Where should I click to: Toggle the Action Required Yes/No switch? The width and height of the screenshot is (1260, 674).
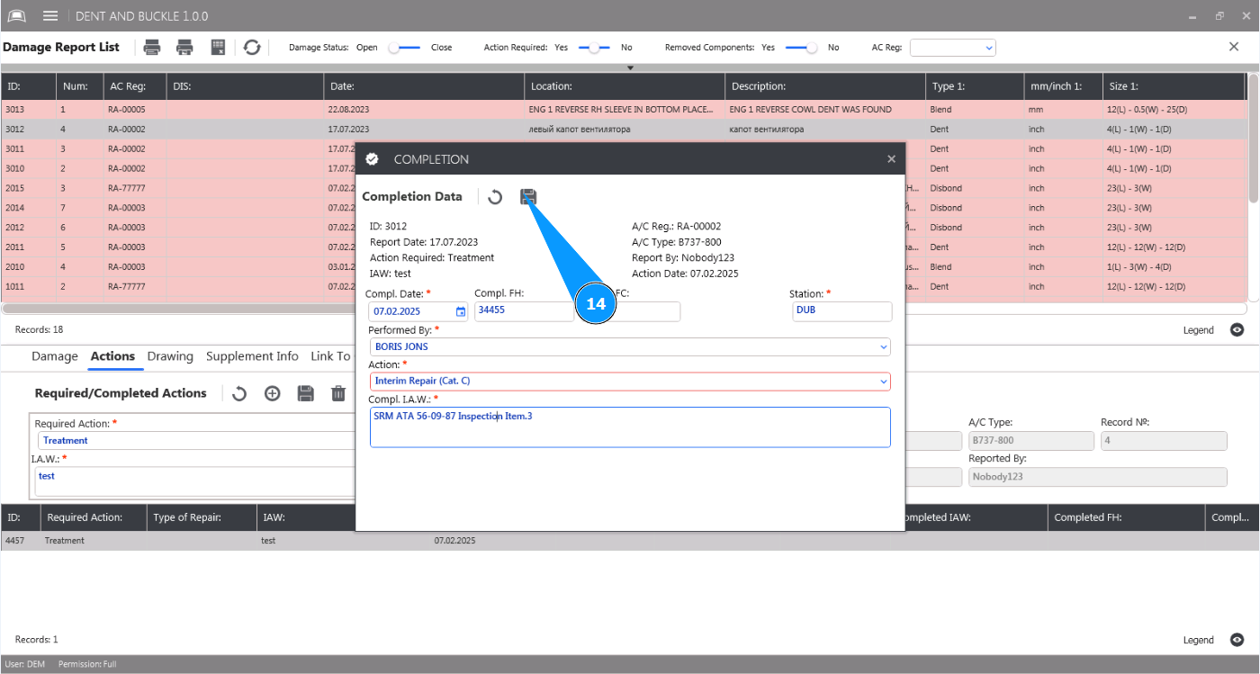click(594, 48)
